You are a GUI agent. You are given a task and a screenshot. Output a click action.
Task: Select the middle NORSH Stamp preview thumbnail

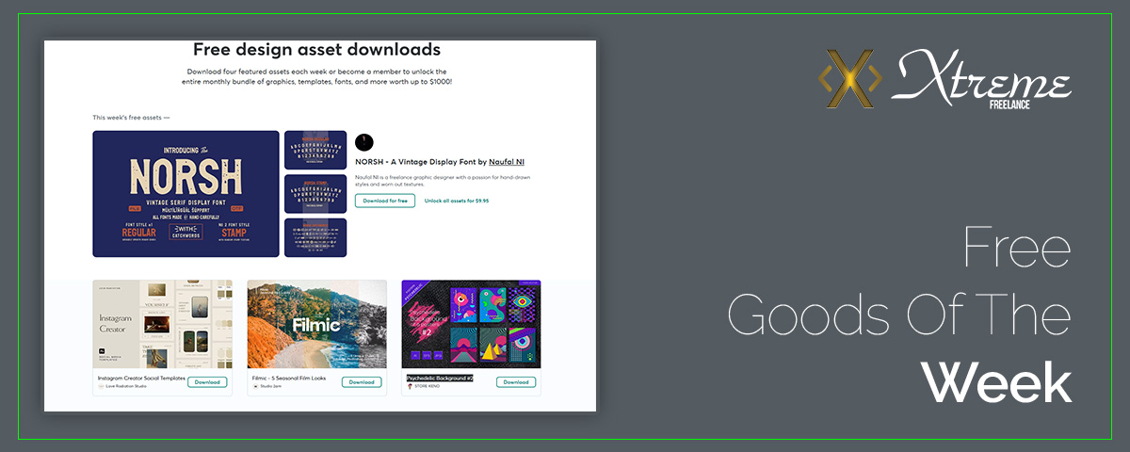click(315, 194)
